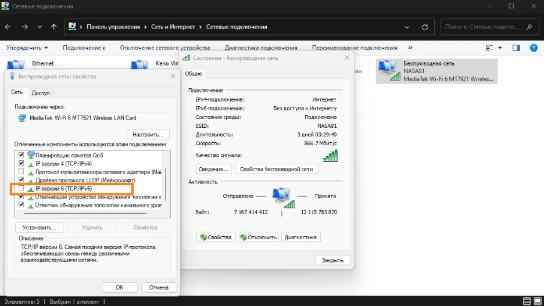Open recent locations chevron dropdown
Viewport: 544px width, 306px height.
40,27
